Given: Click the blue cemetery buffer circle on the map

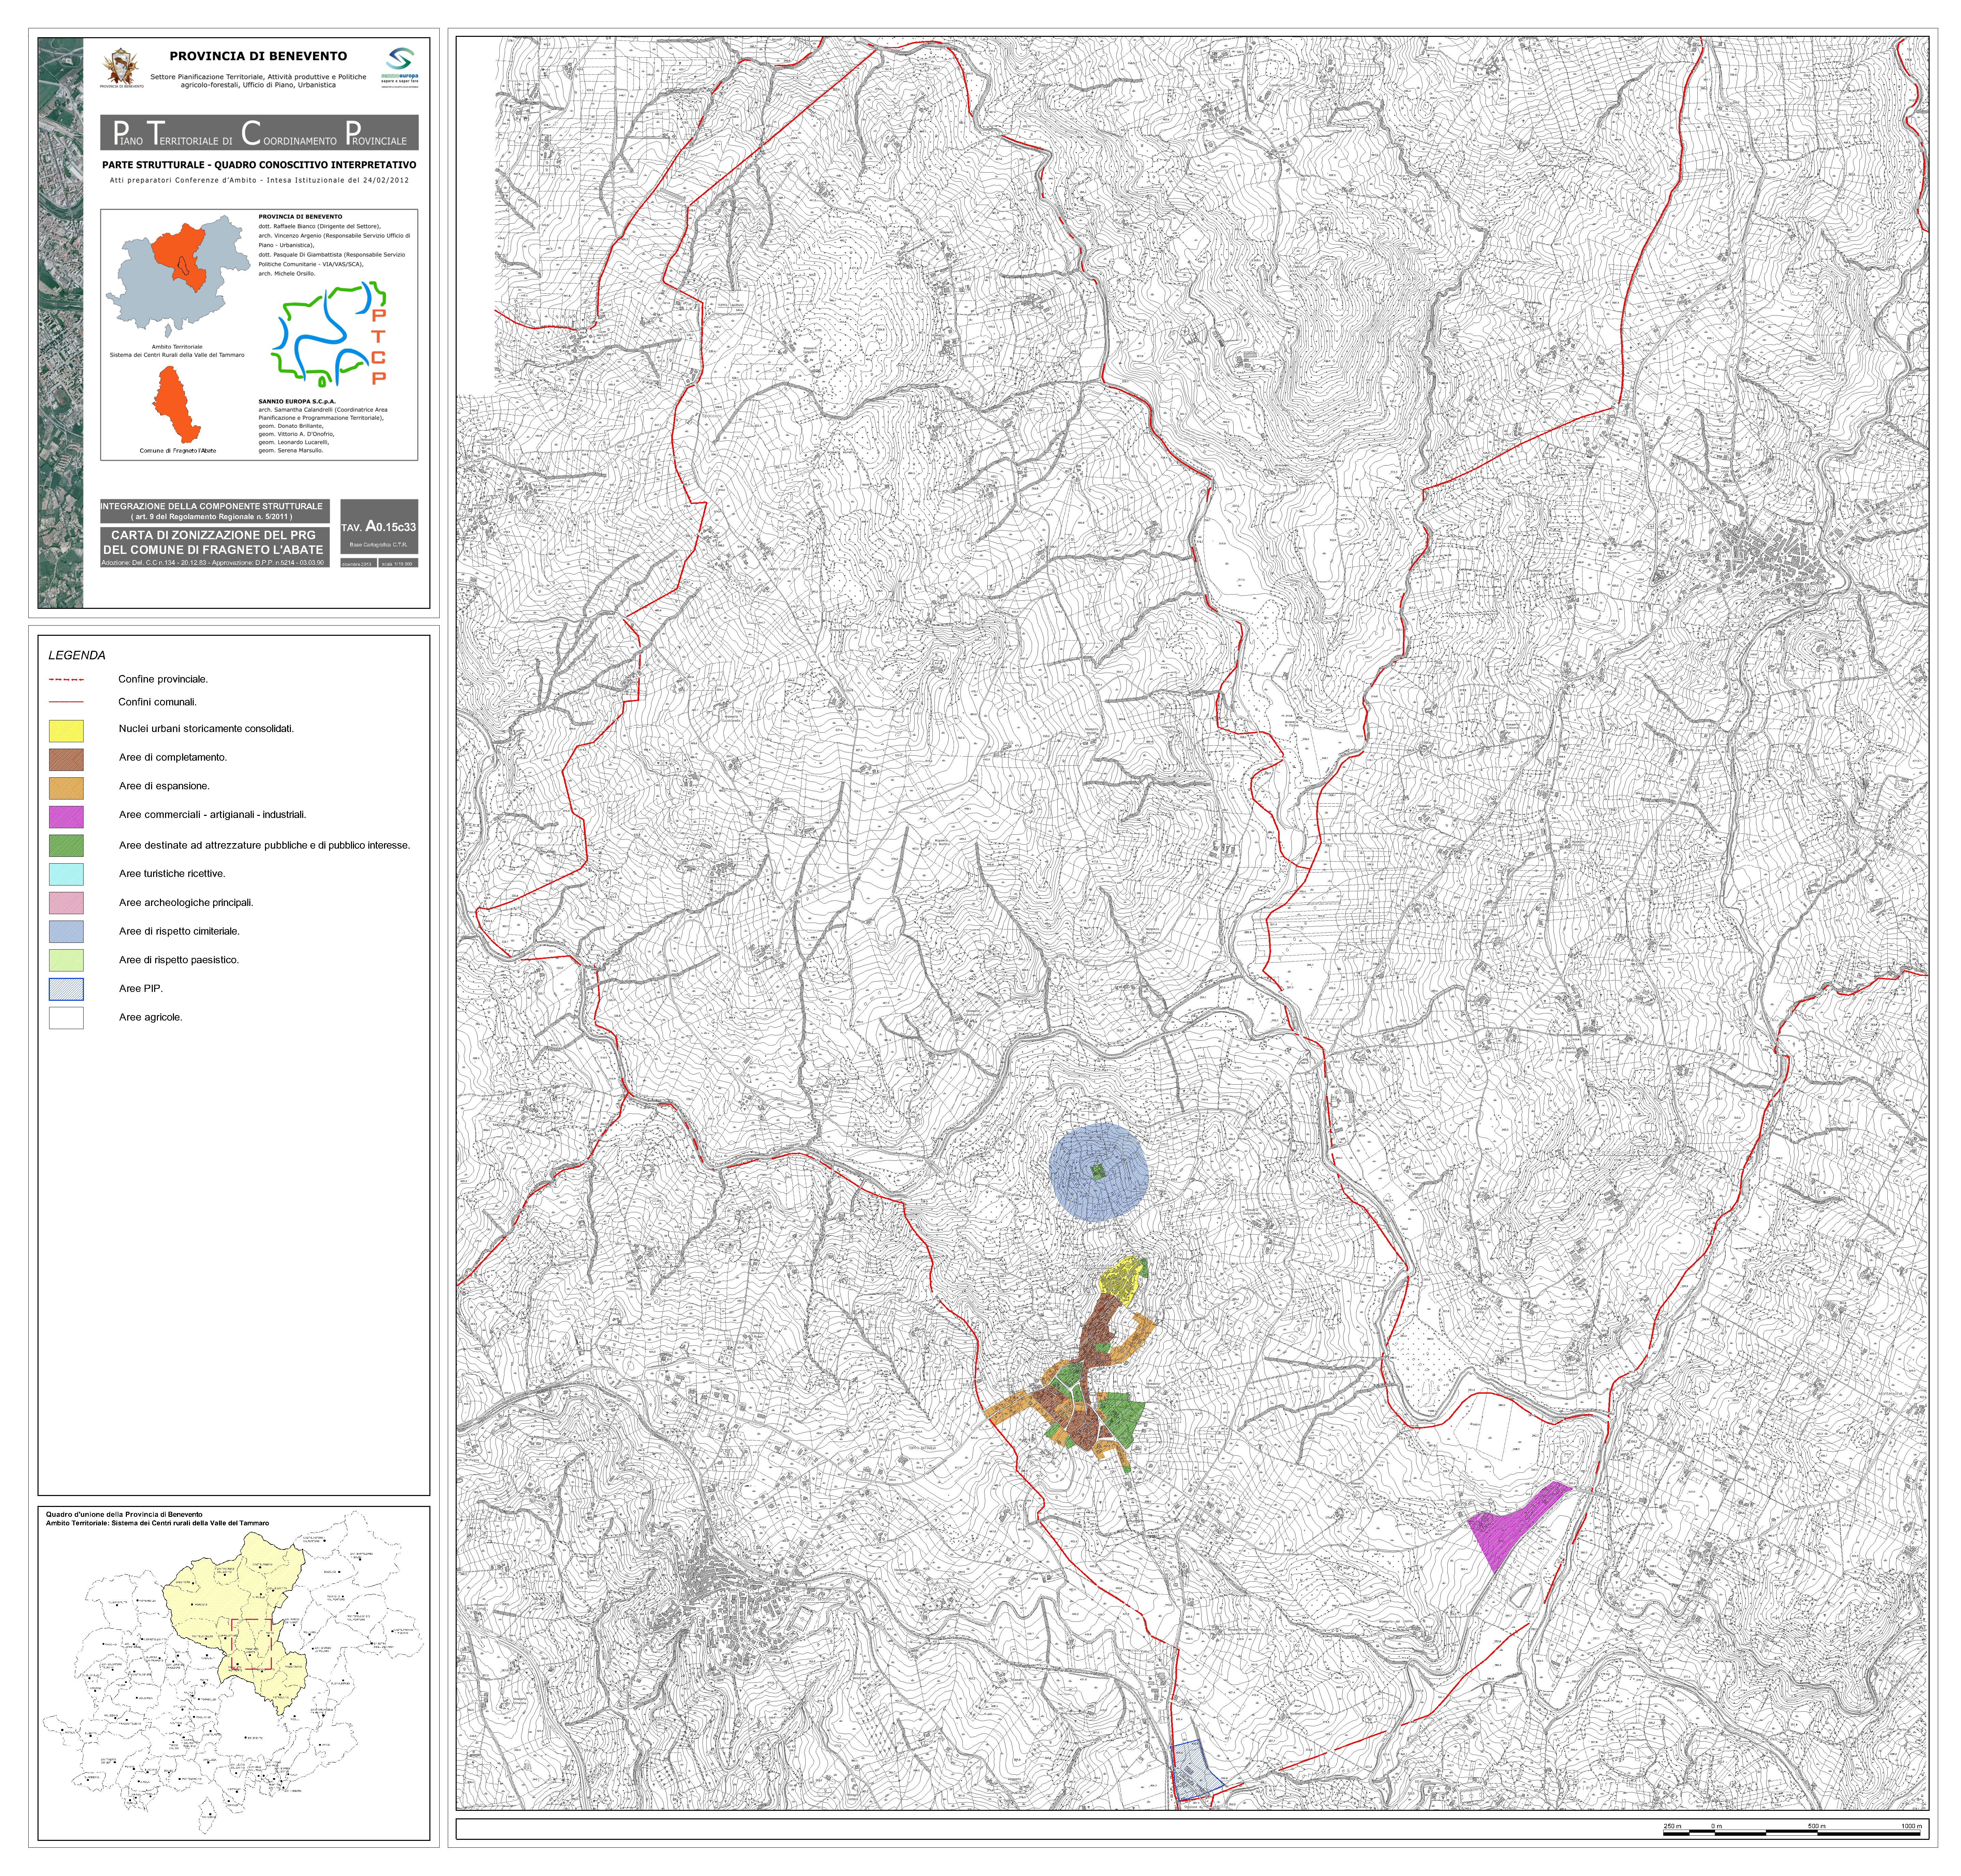Looking at the screenshot, I should 1098,1172.
